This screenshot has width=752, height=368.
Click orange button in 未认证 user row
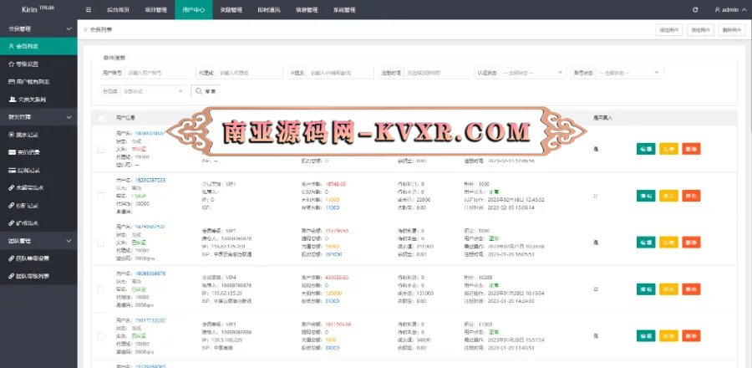point(668,149)
